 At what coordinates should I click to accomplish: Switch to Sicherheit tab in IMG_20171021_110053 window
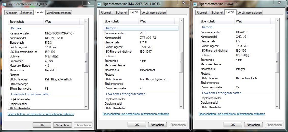click(121, 13)
